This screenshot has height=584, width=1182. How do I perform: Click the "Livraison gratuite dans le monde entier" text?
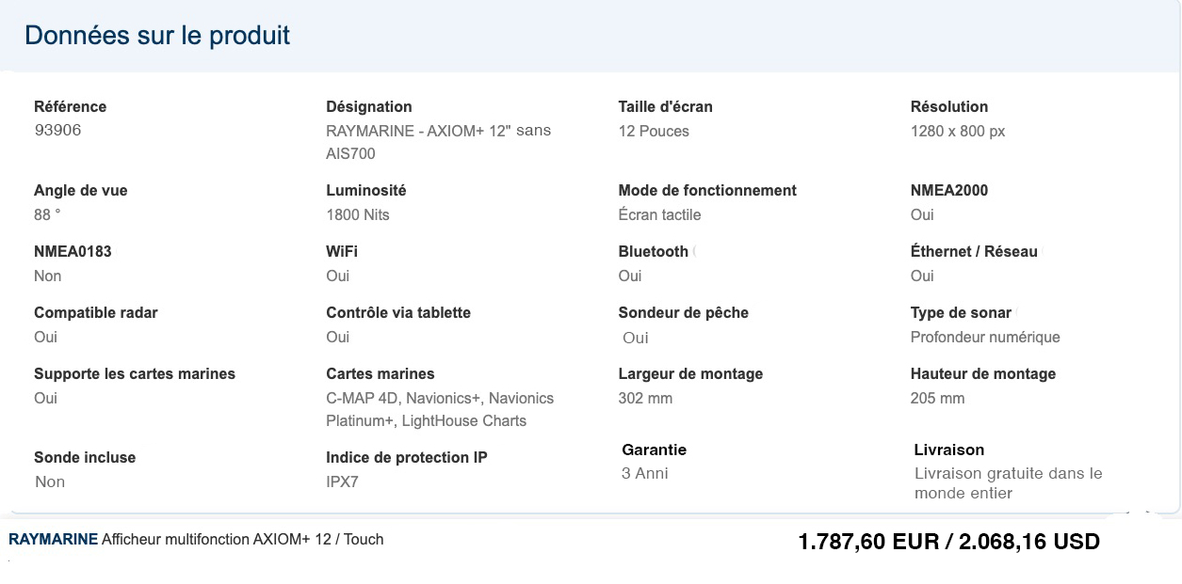click(1008, 483)
